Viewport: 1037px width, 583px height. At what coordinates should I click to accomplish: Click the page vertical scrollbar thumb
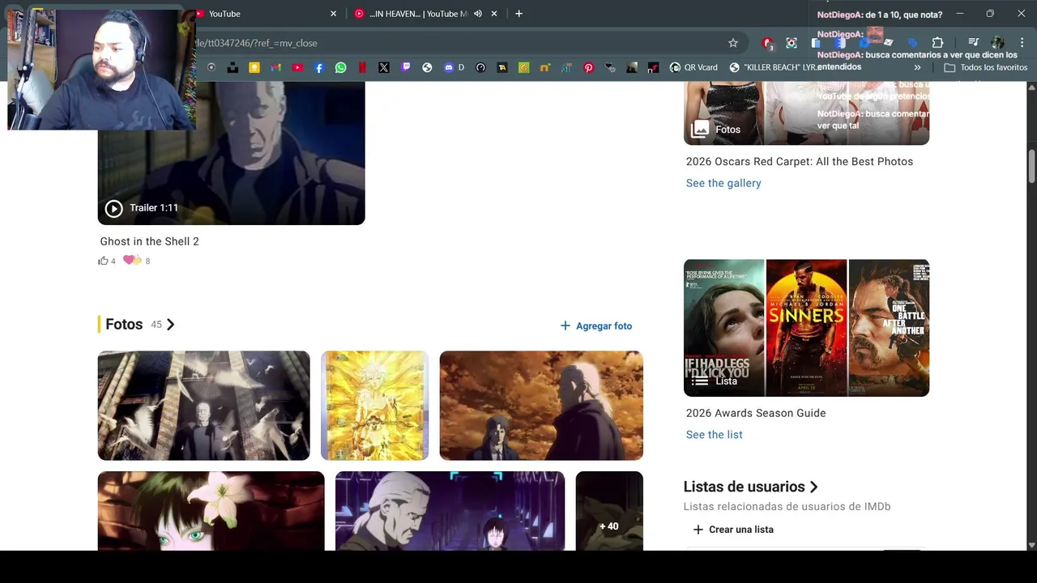pos(1031,166)
